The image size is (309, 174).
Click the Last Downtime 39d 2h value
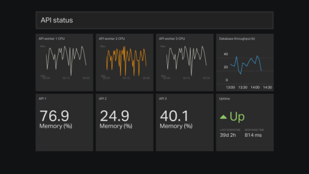click(x=228, y=135)
